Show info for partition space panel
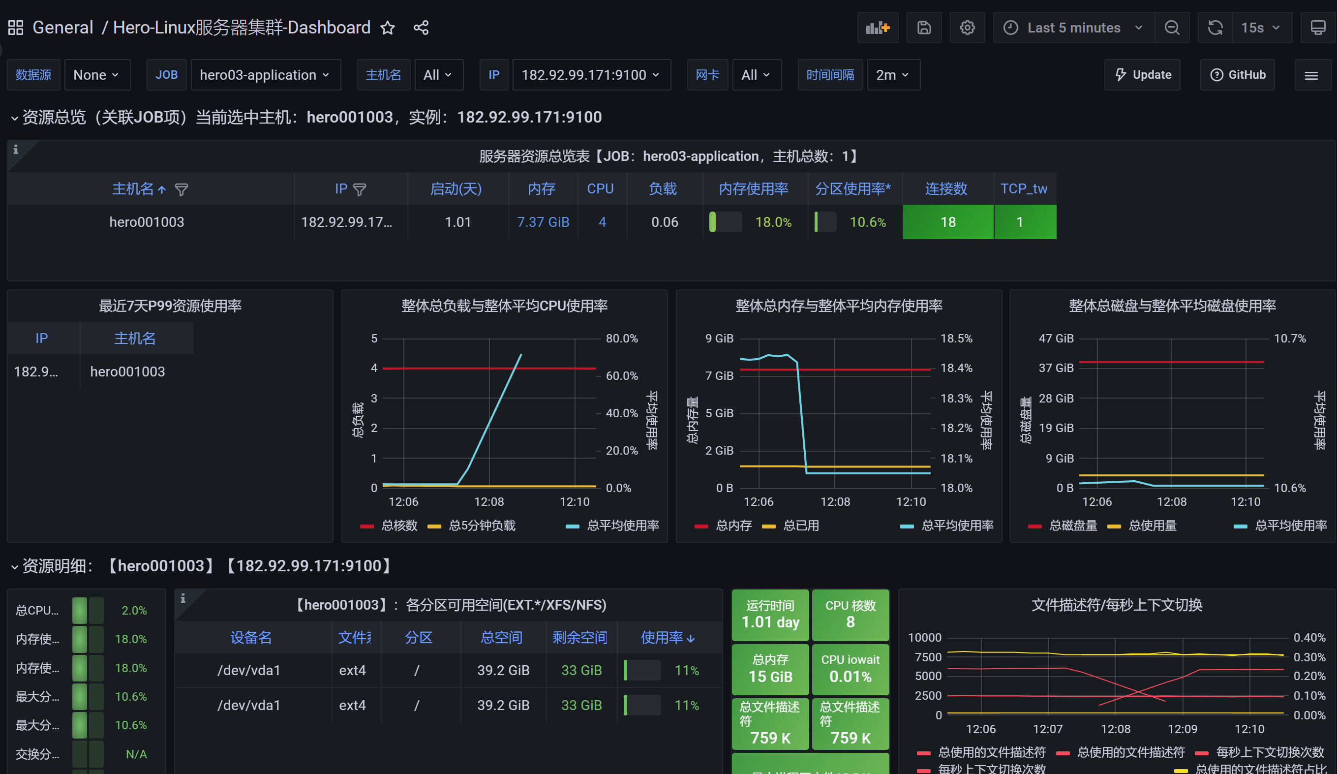This screenshot has width=1337, height=774. pyautogui.click(x=183, y=598)
